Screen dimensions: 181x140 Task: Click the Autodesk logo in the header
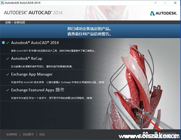pyautogui.click(x=164, y=13)
